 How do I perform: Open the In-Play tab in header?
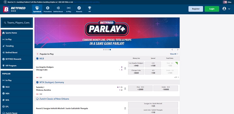click(69, 9)
